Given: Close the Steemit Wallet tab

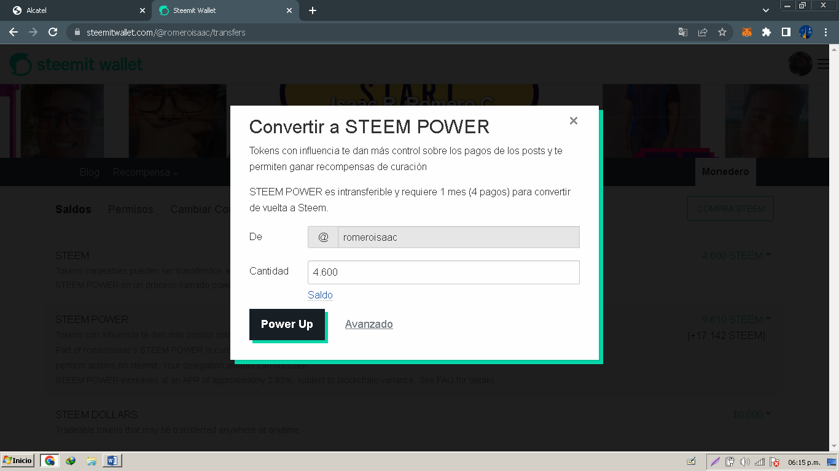Looking at the screenshot, I should point(289,10).
